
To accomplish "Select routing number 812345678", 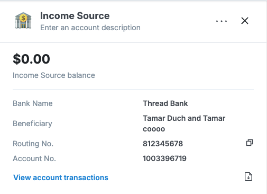I will tap(163, 144).
